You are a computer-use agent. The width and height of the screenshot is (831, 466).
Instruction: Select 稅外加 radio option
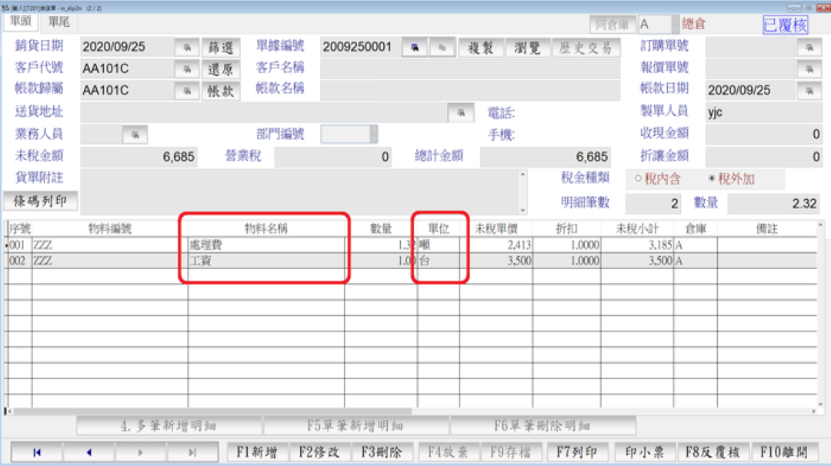(712, 179)
